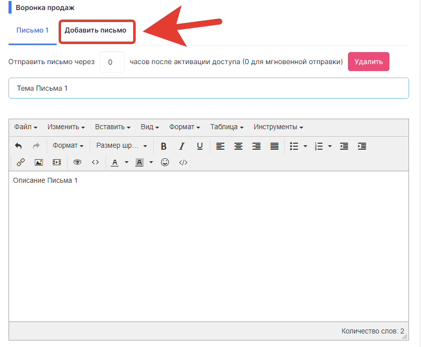Click the Тема Письма 1 subject field

click(209, 88)
